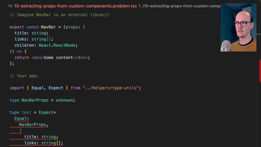
Task: Click the 'test' type name before Expect
Action: point(27,112)
